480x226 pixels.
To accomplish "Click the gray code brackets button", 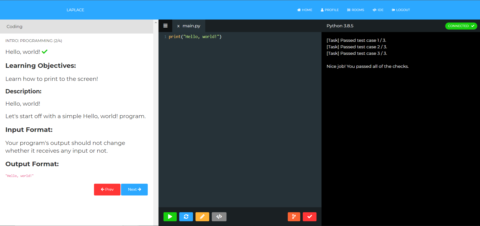I will click(219, 217).
